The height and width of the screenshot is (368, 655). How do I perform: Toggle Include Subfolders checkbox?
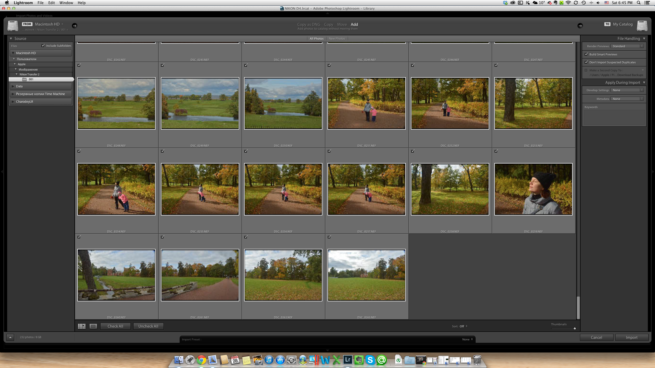[43, 45]
